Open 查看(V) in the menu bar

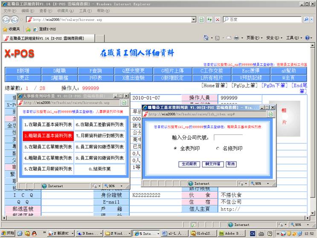[46, 11]
